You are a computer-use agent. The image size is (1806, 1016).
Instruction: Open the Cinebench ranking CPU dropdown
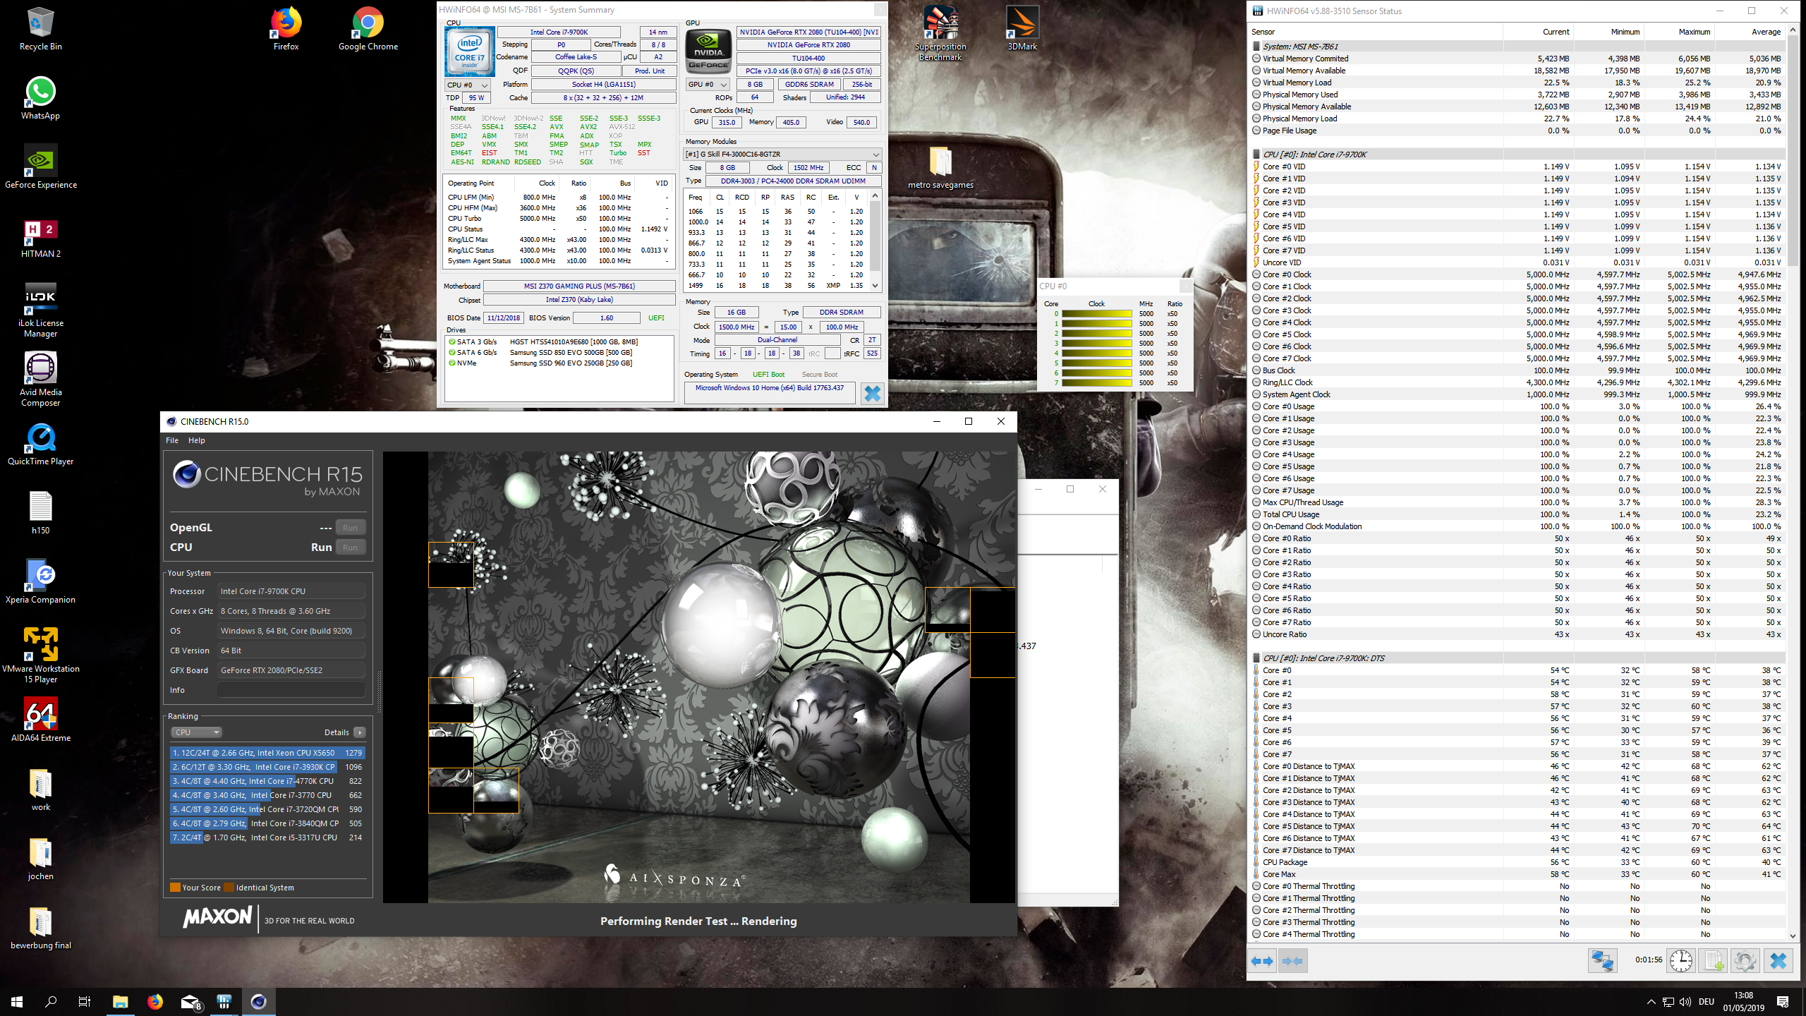pos(197,732)
